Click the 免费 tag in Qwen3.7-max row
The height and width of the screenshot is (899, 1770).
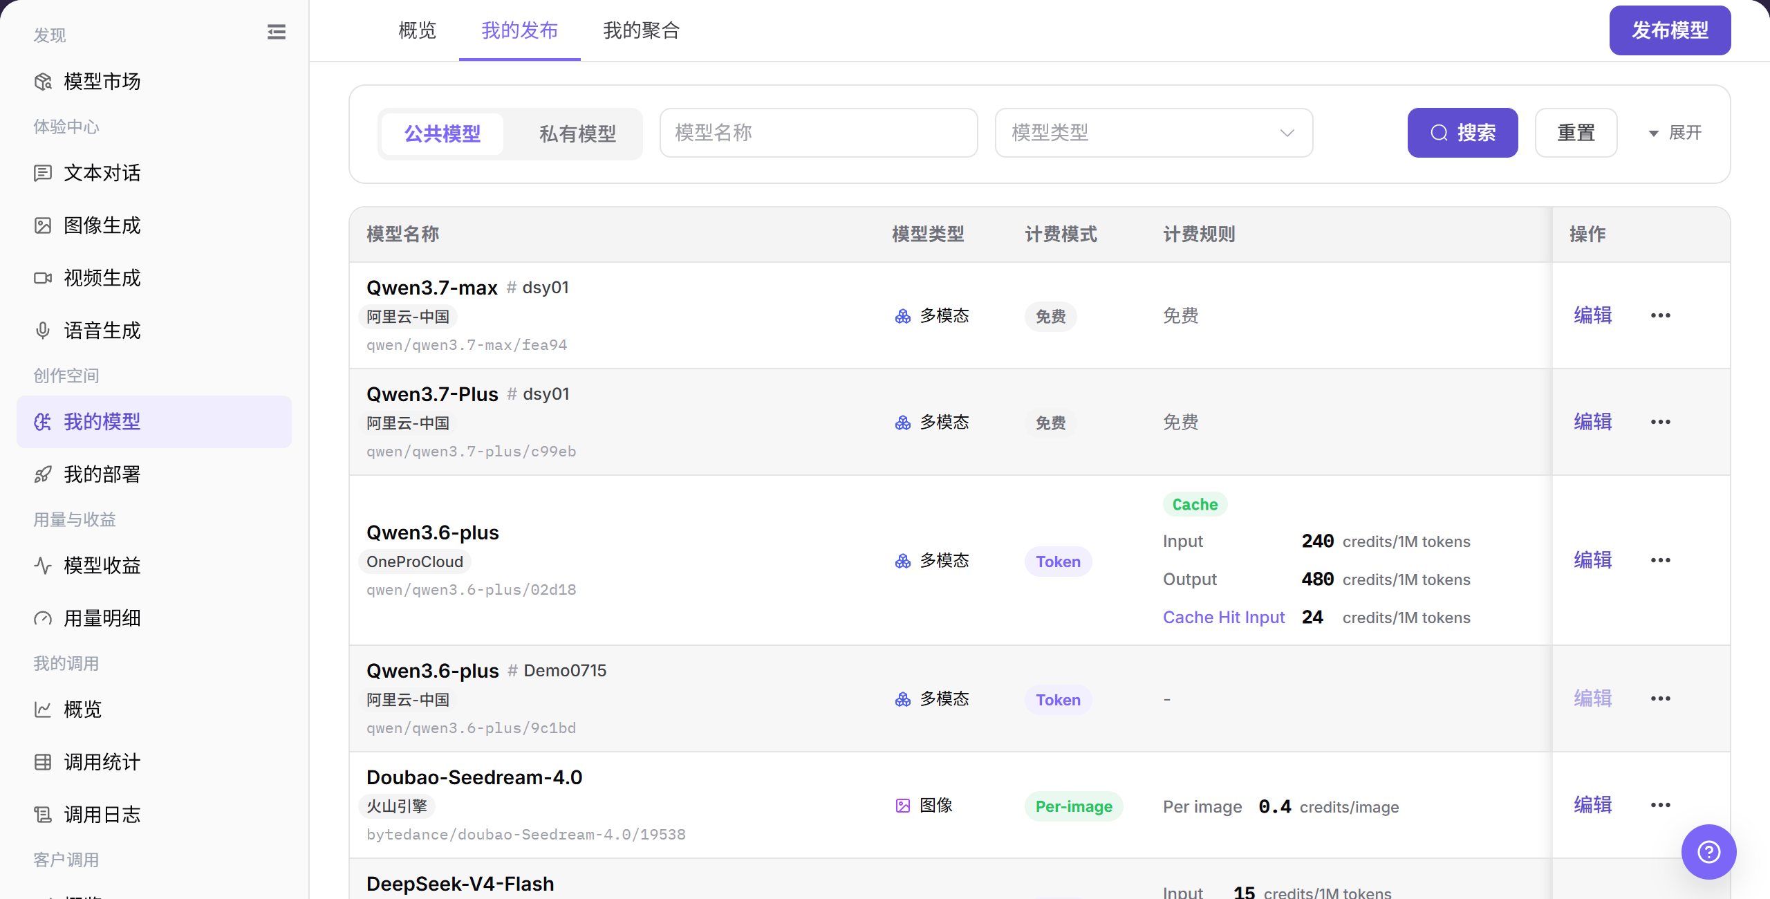tap(1050, 317)
